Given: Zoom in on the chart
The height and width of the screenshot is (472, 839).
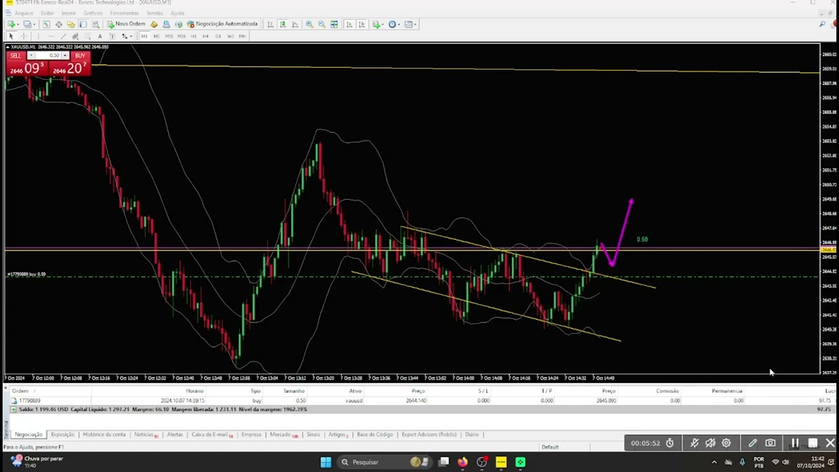Looking at the screenshot, I should point(309,24).
